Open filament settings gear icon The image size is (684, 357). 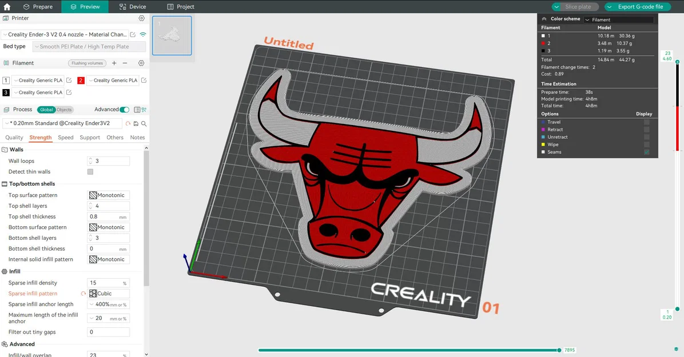[141, 63]
